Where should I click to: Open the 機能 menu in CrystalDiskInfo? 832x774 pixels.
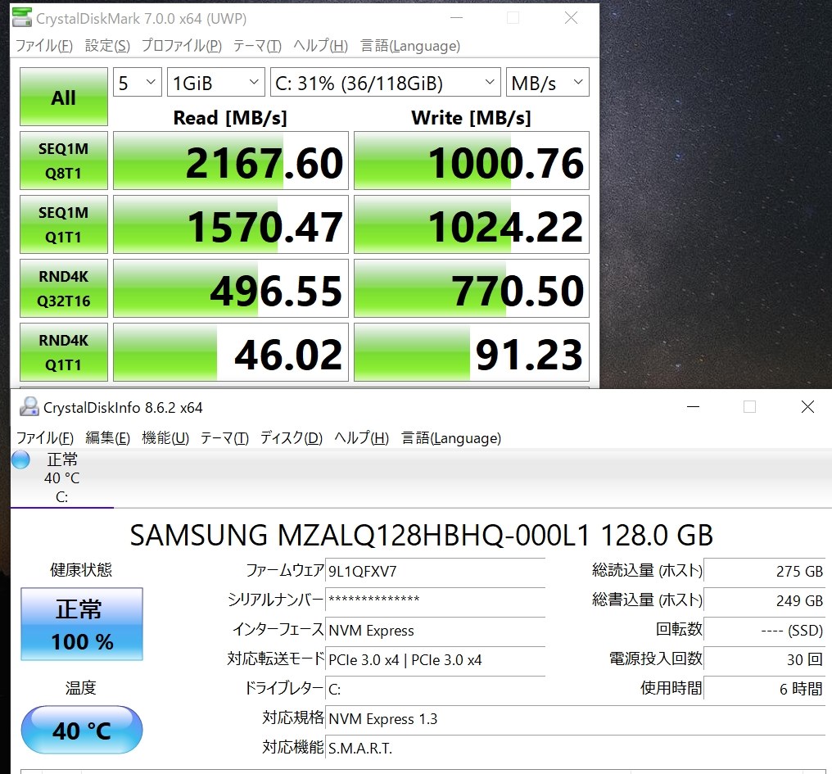[x=165, y=437]
